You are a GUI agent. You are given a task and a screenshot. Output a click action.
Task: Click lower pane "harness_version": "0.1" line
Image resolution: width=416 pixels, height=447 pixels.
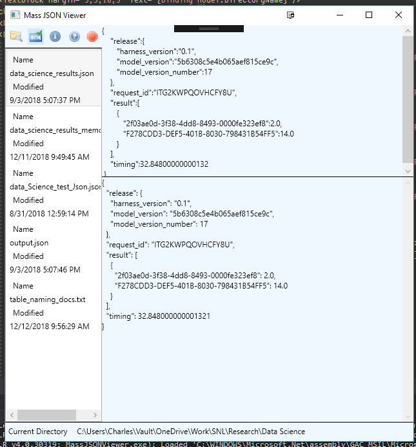(151, 204)
